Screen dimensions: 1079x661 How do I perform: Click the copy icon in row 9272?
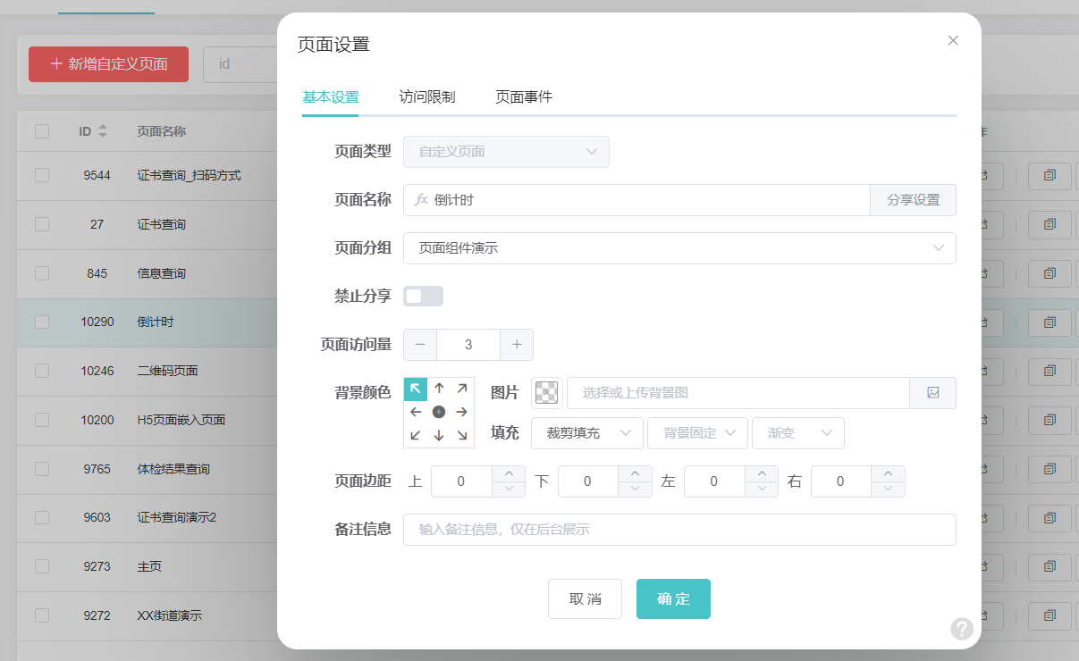(1049, 615)
